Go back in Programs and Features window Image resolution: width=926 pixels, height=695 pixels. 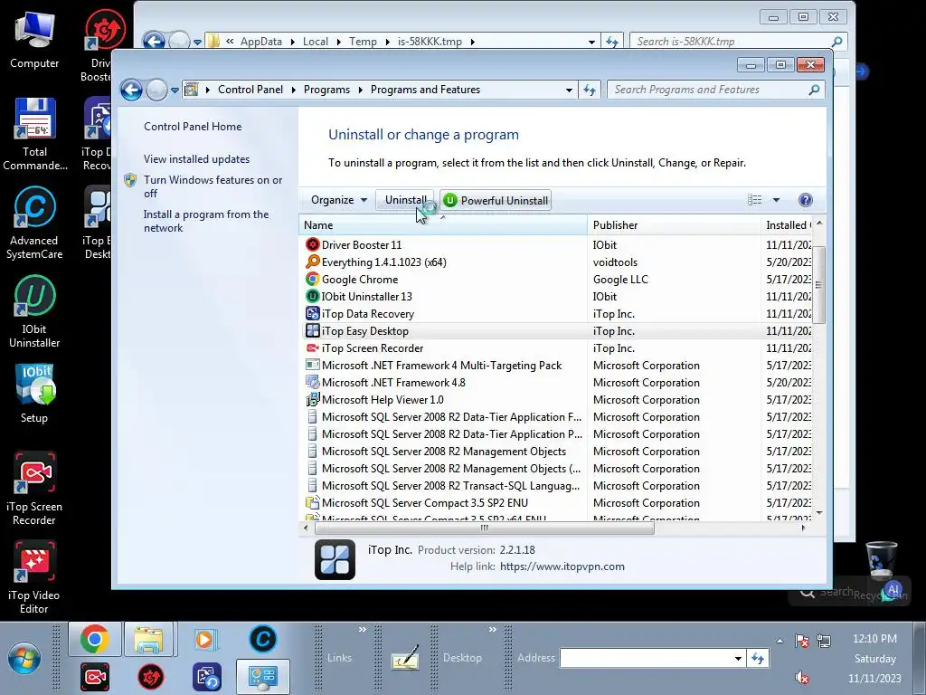[131, 90]
